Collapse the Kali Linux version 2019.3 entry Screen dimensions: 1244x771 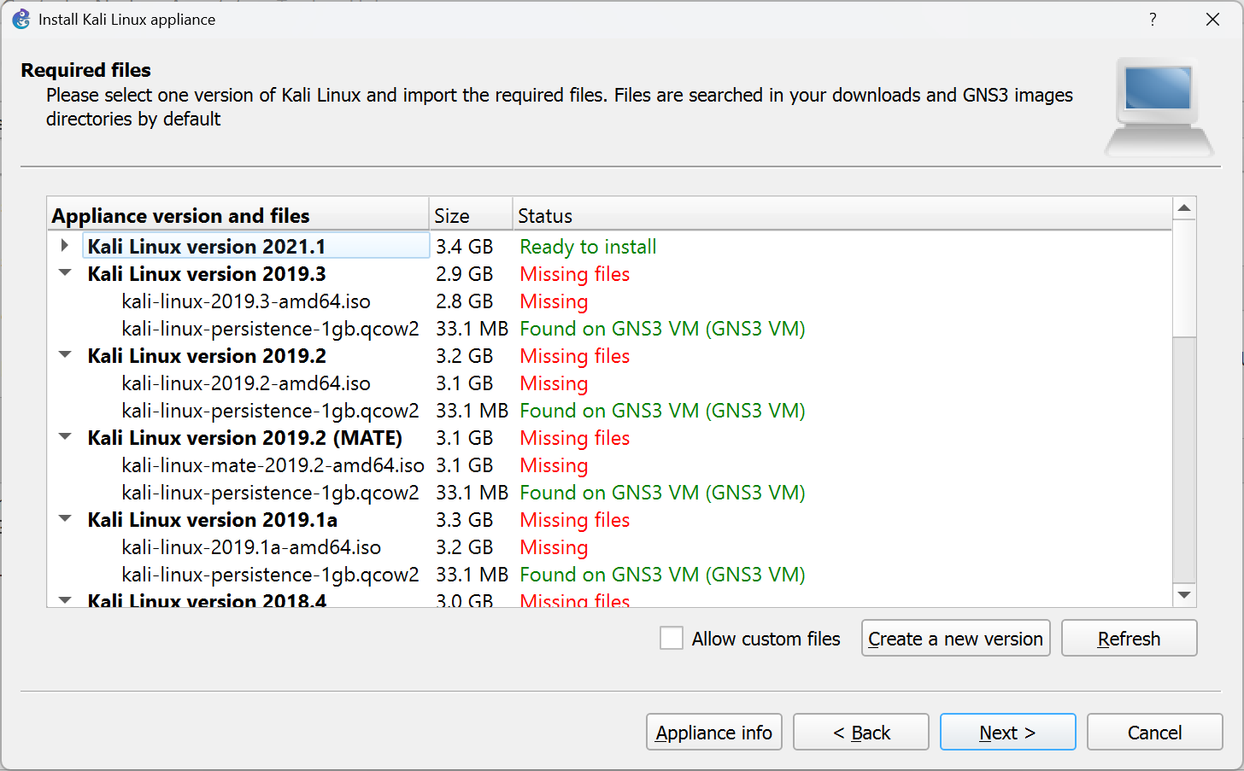click(65, 273)
